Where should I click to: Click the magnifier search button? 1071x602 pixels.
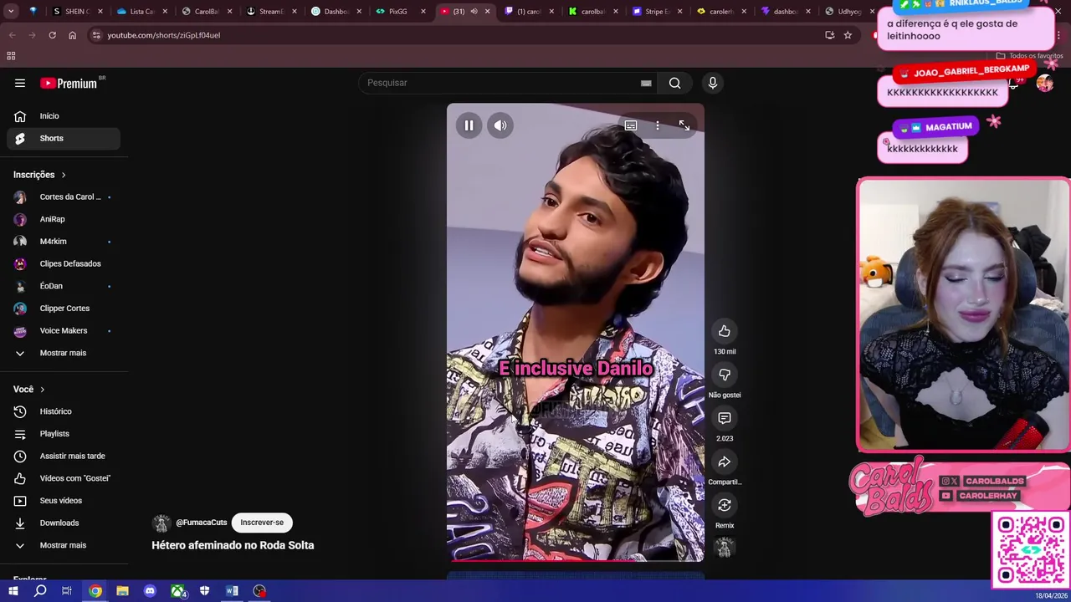pos(674,83)
